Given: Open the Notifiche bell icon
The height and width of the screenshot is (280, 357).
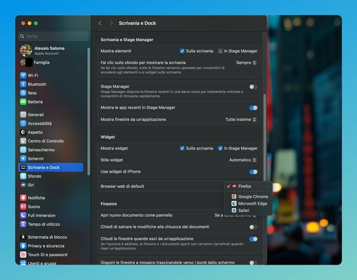Looking at the screenshot, I should 23,198.
